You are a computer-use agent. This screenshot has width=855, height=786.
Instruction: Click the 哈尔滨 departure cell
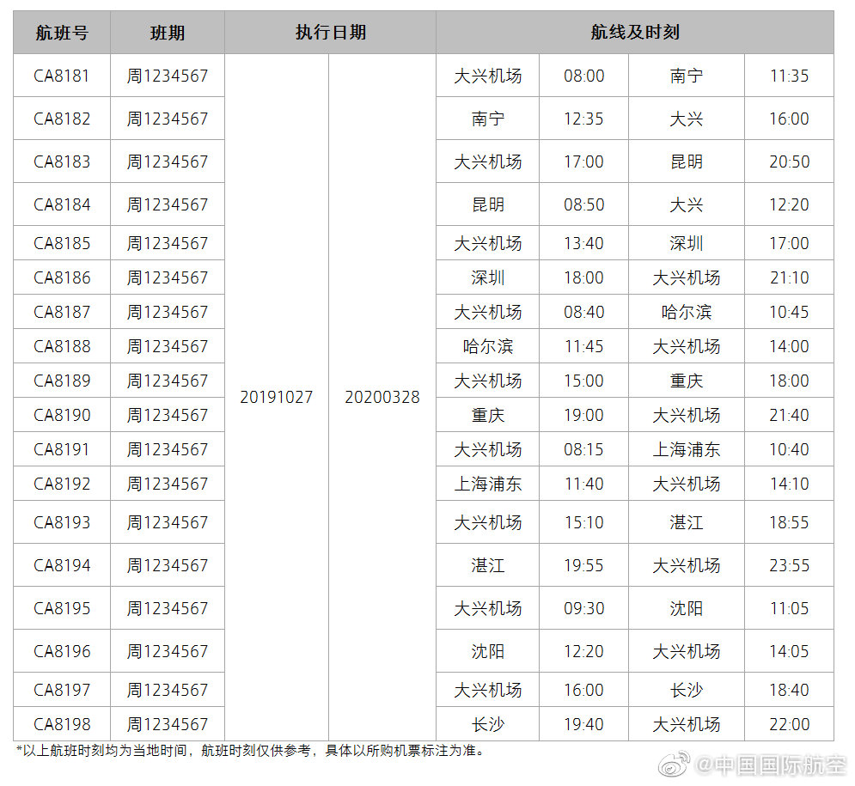tap(487, 346)
